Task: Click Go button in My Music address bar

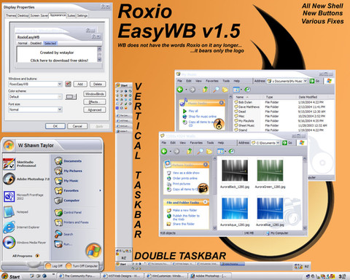Action: 314,81
